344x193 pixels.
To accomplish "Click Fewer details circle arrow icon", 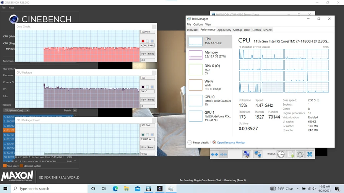I will click(190, 142).
